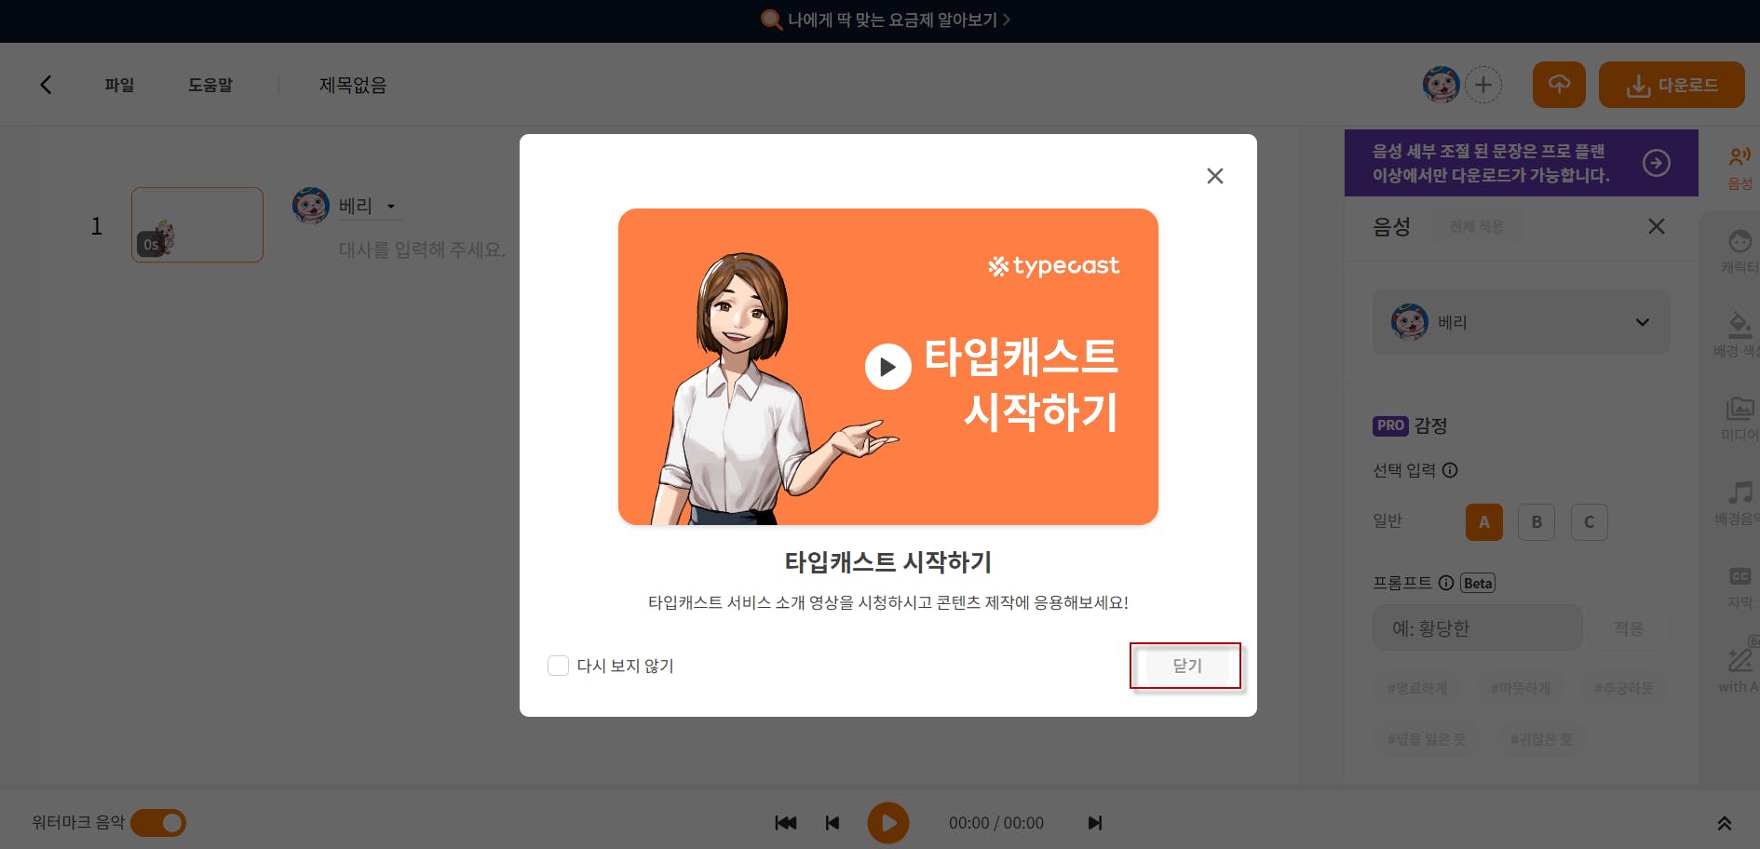The image size is (1760, 849).
Task: Select emotion preset A
Action: point(1483,522)
